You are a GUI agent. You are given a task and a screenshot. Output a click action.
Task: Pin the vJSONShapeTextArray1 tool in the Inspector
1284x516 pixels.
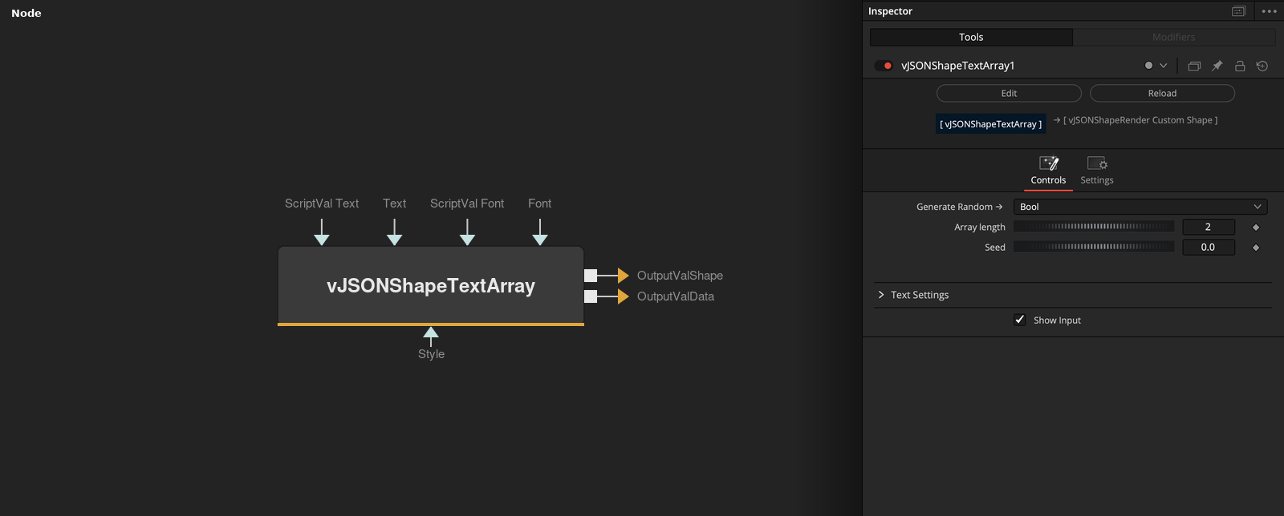pyautogui.click(x=1217, y=66)
